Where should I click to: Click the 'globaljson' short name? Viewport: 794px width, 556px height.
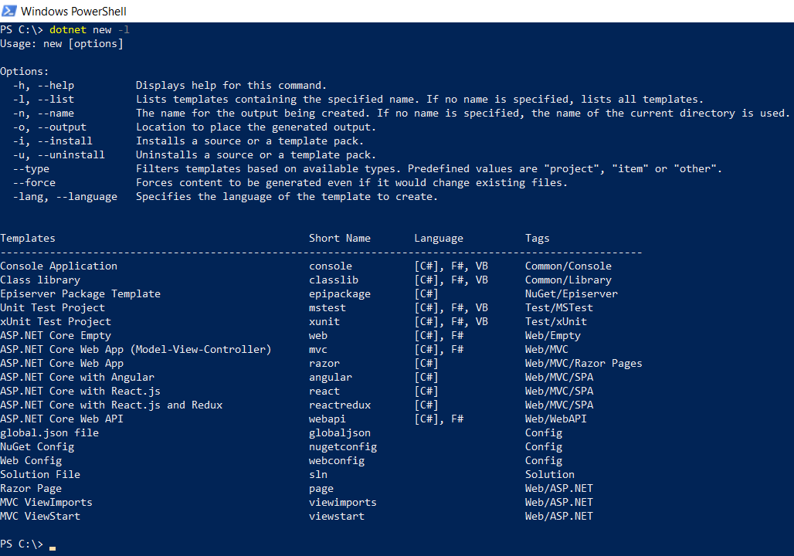(340, 433)
